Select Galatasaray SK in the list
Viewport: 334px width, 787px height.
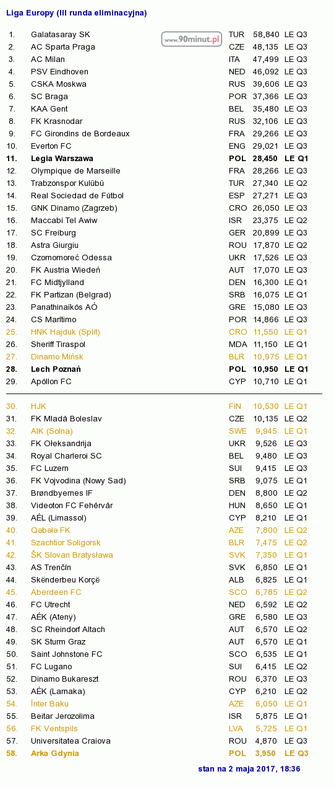coord(60,35)
